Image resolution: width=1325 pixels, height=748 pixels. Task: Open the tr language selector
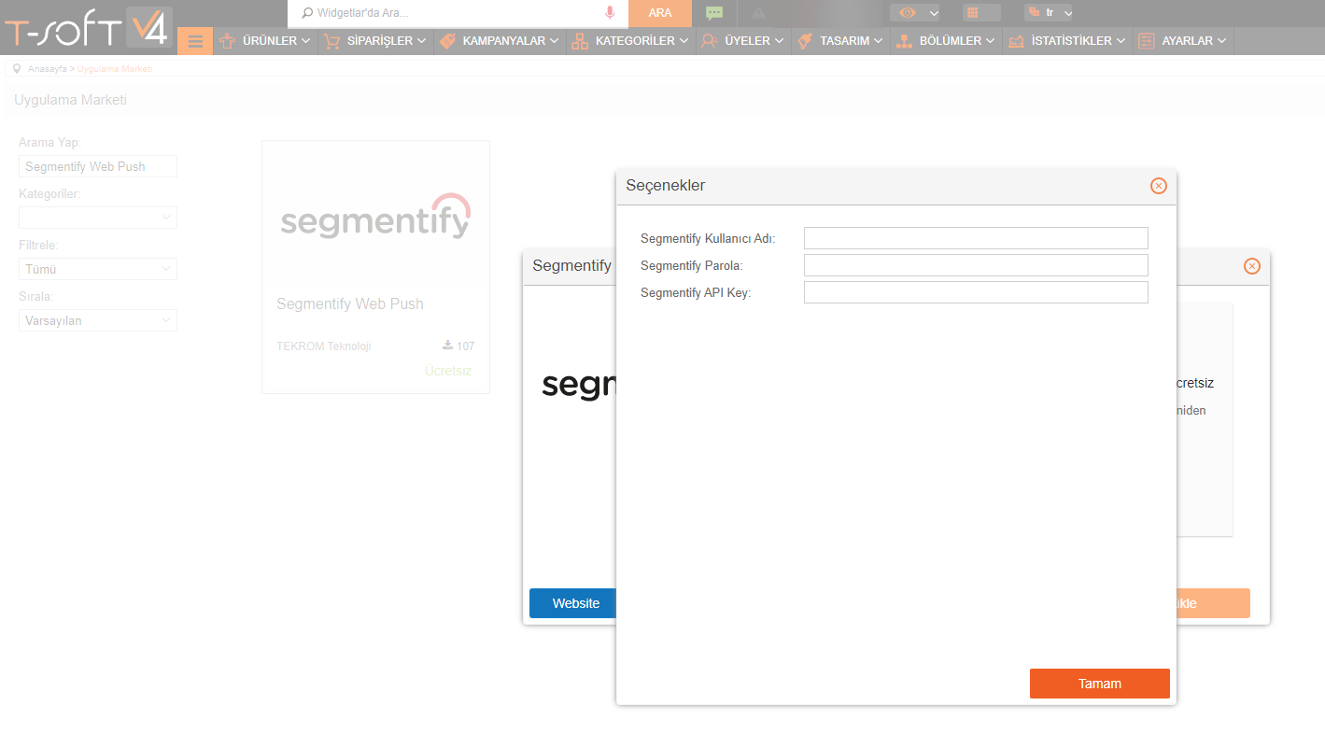1049,13
